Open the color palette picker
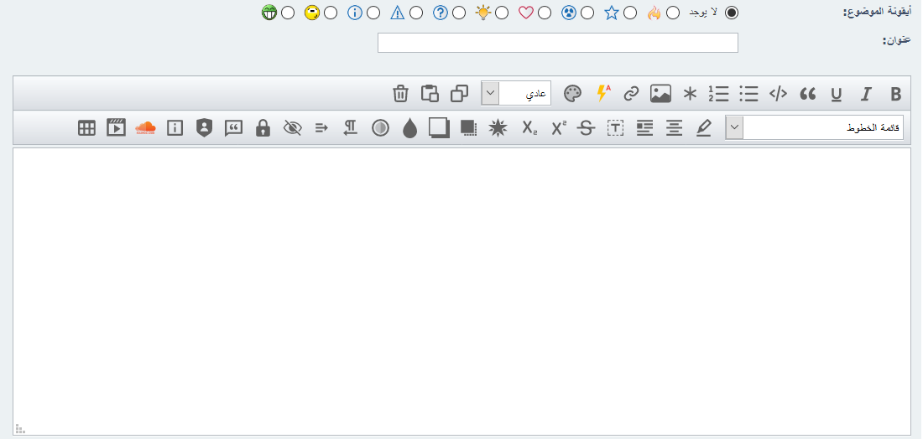The height and width of the screenshot is (439, 923). pos(572,94)
